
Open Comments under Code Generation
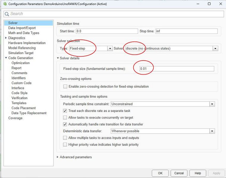pyautogui.click(x=19, y=73)
